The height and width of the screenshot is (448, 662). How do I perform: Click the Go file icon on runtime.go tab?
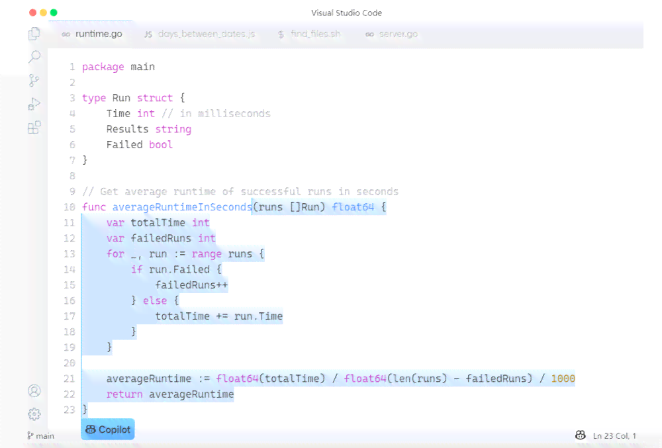point(66,34)
